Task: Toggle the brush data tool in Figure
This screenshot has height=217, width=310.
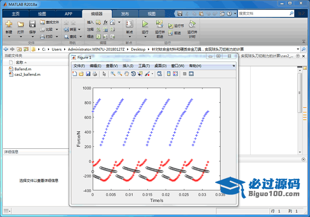Action: coord(147,74)
